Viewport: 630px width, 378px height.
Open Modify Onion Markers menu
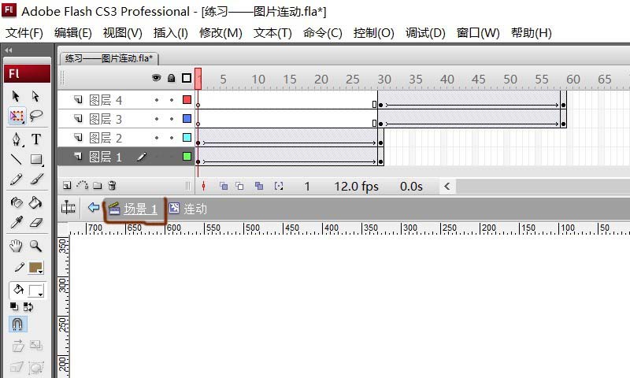[x=279, y=186]
